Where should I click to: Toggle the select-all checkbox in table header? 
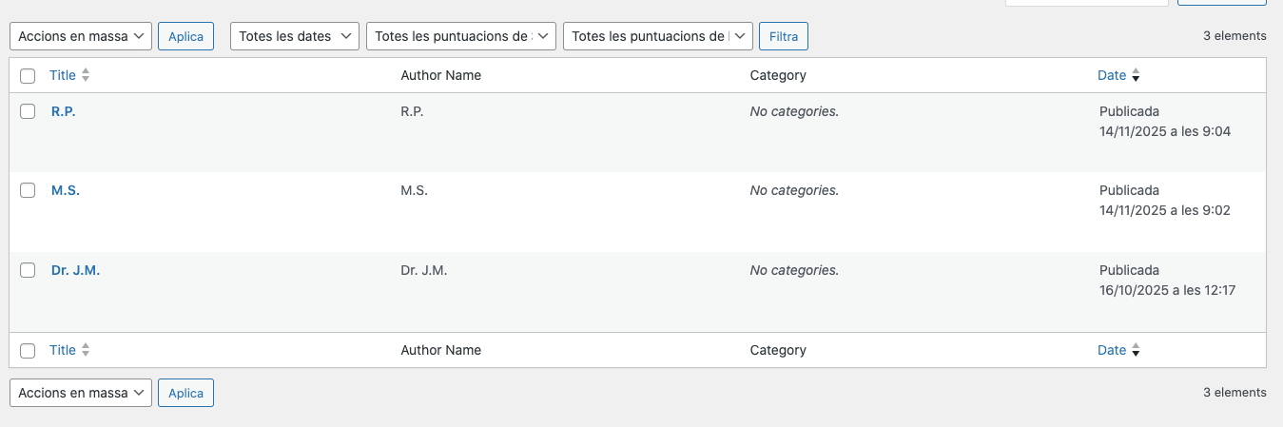[x=28, y=76]
